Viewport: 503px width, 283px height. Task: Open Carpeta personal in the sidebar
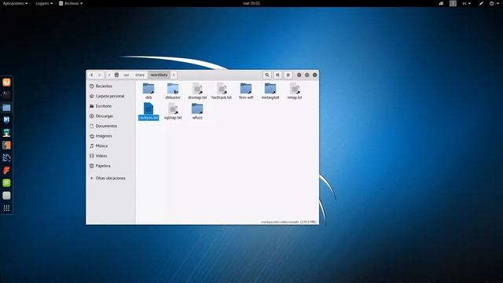[111, 96]
